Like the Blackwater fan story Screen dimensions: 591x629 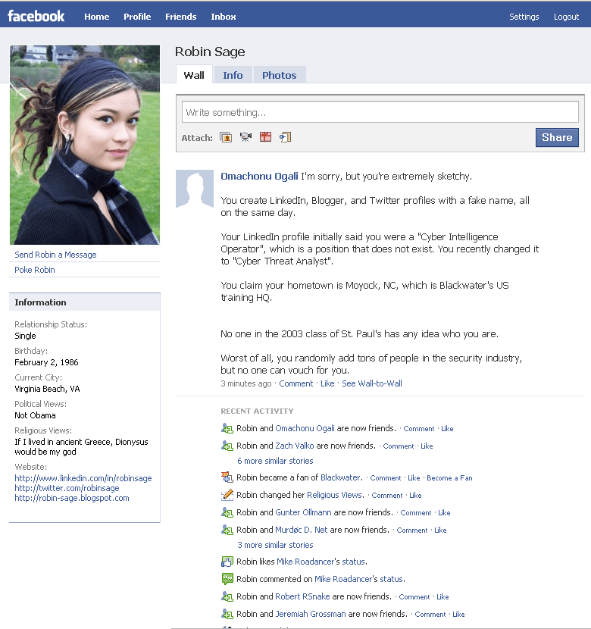(x=414, y=477)
